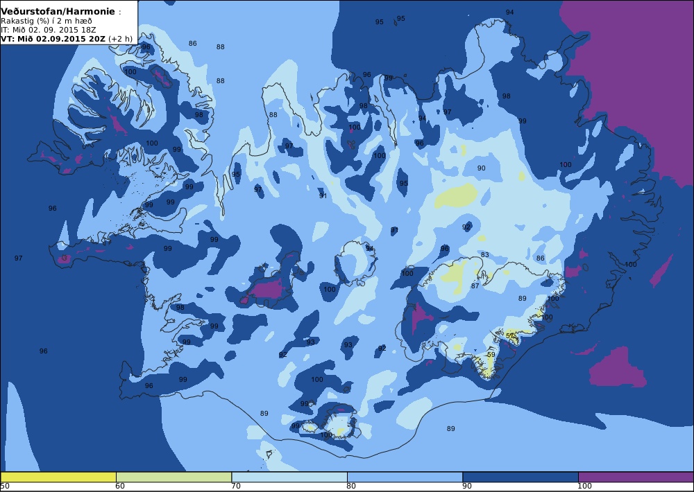
Task: Click the Veðurstofan/Harmonie title text
Action: tap(58, 12)
